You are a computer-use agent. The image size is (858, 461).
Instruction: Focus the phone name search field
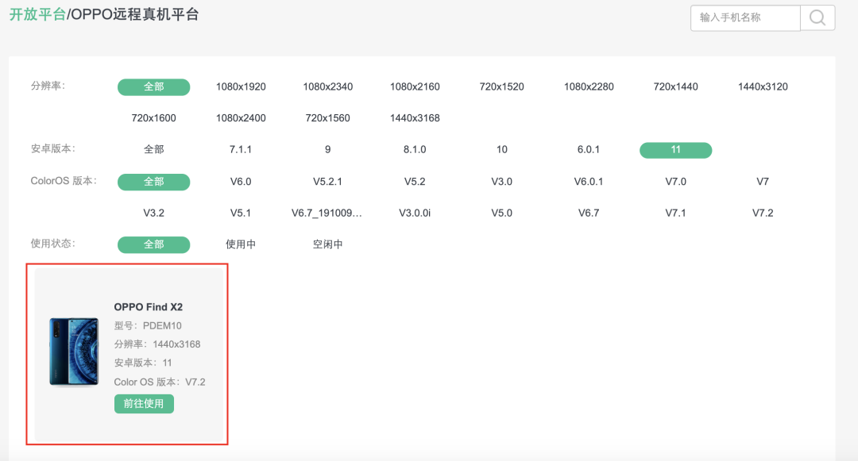(746, 18)
